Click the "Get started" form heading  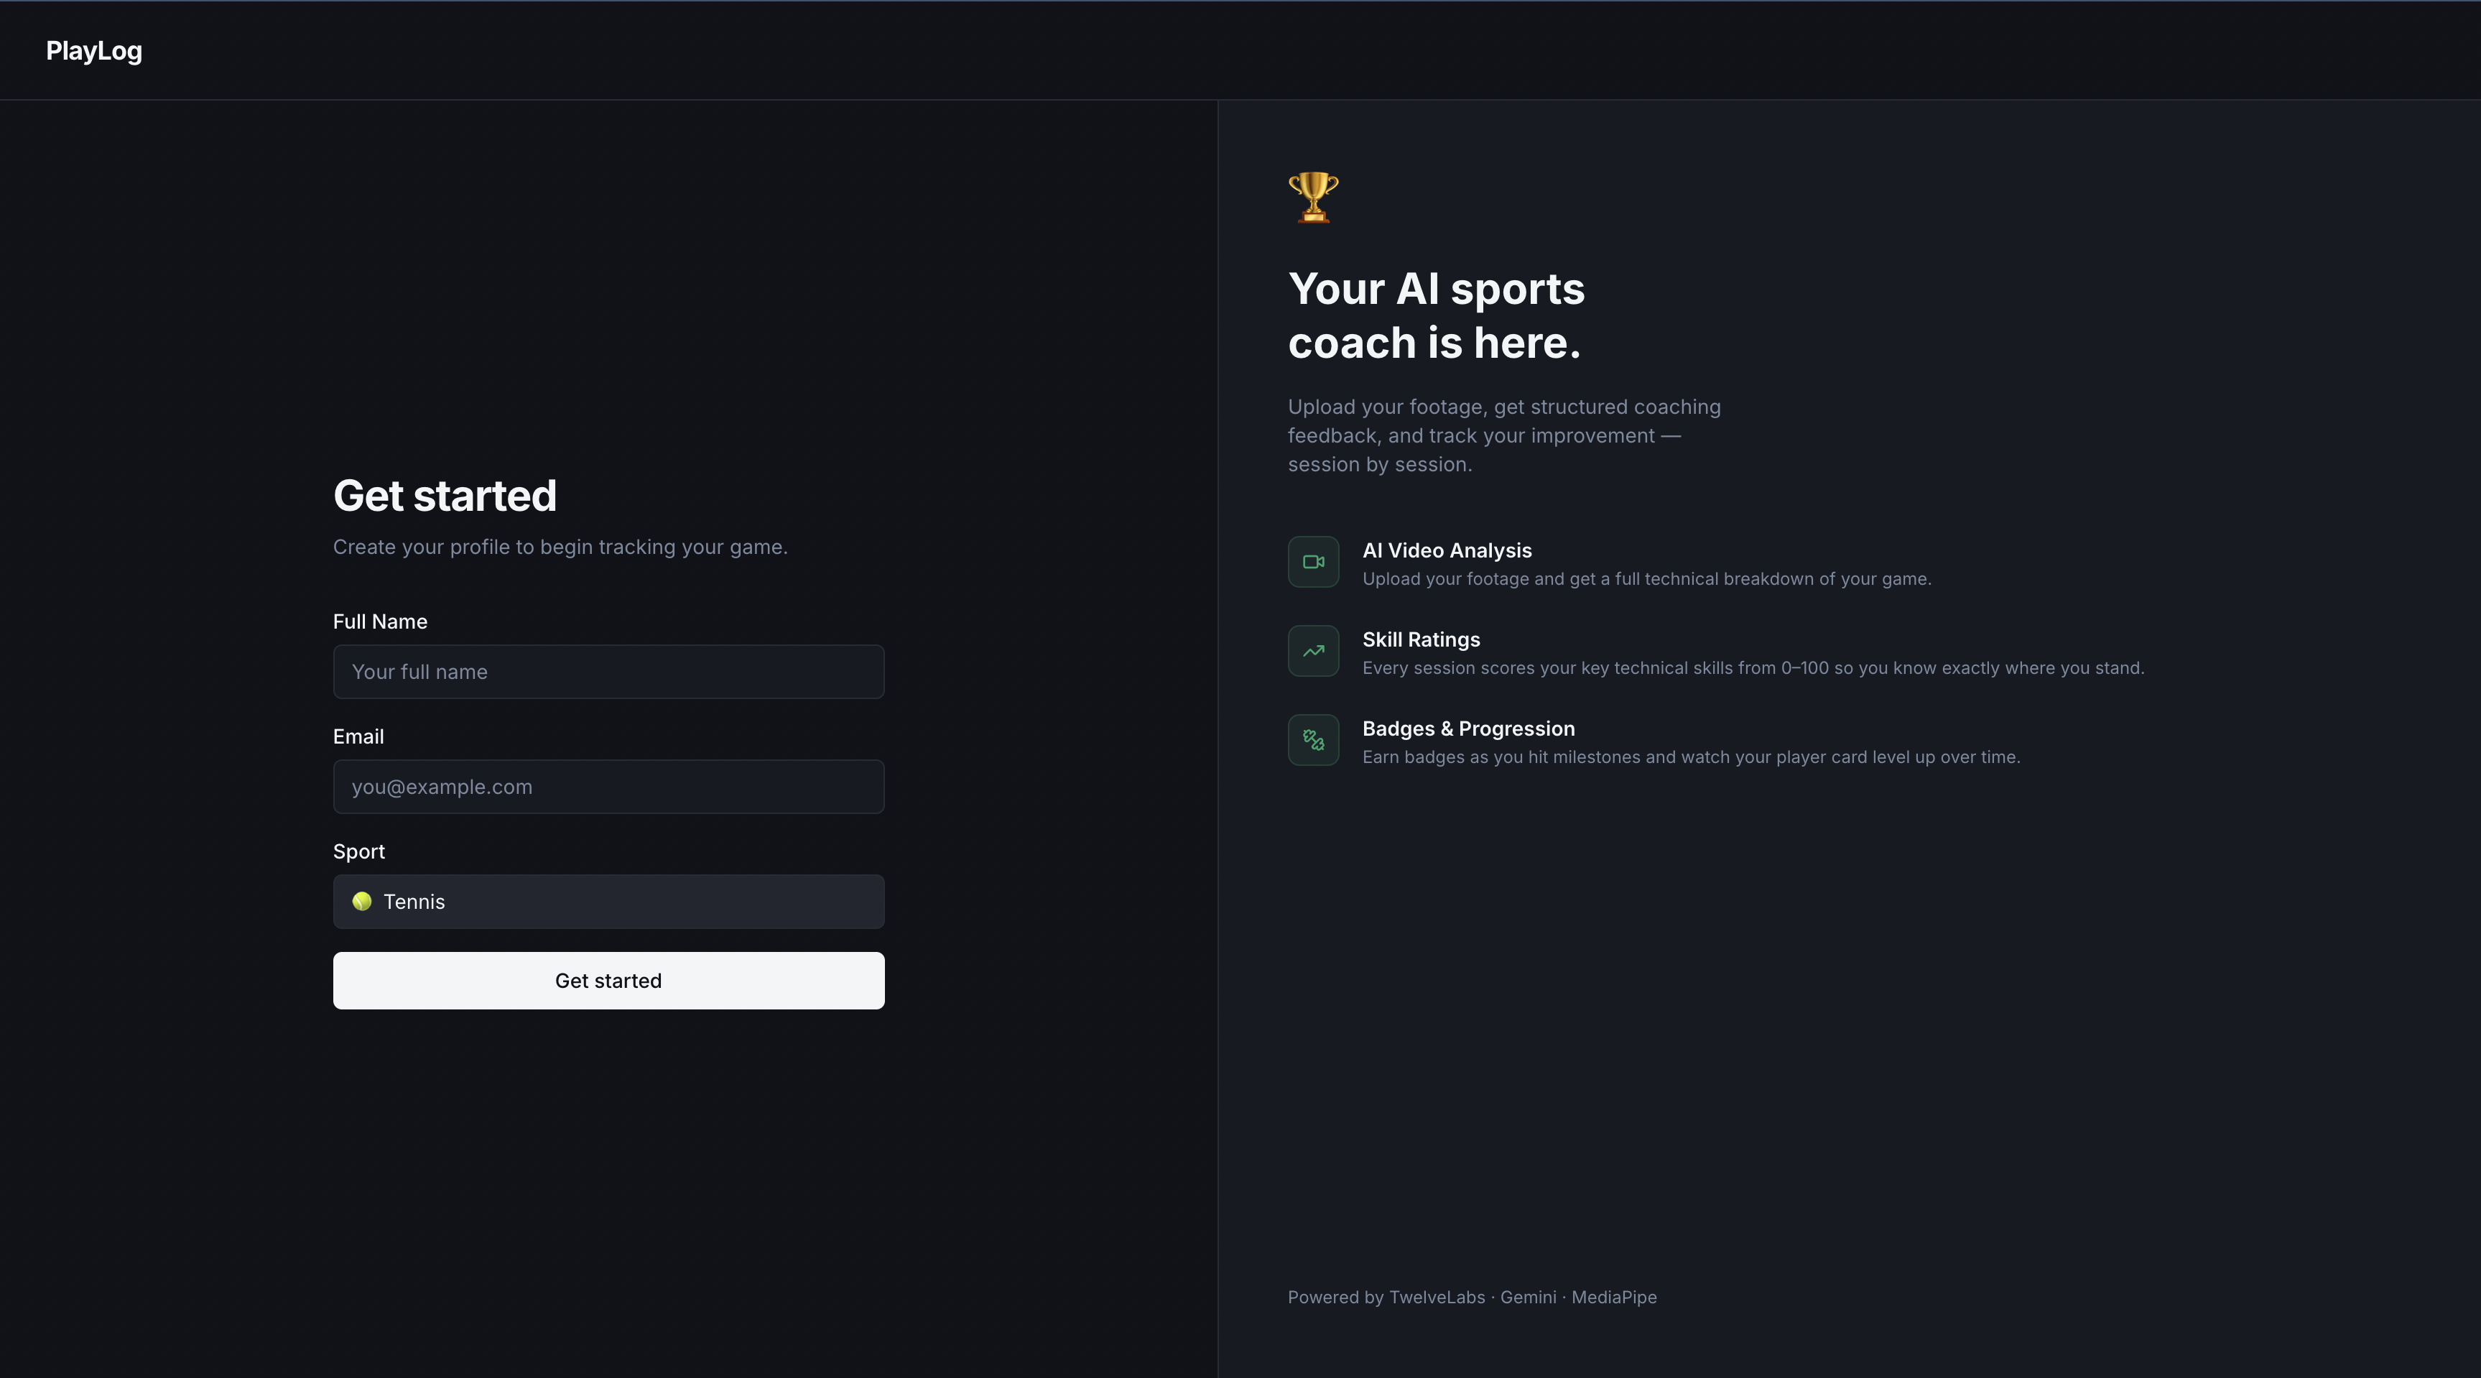pyautogui.click(x=444, y=495)
